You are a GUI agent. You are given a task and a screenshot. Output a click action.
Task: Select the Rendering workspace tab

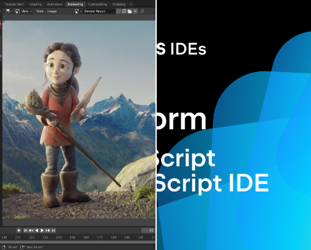[75, 4]
